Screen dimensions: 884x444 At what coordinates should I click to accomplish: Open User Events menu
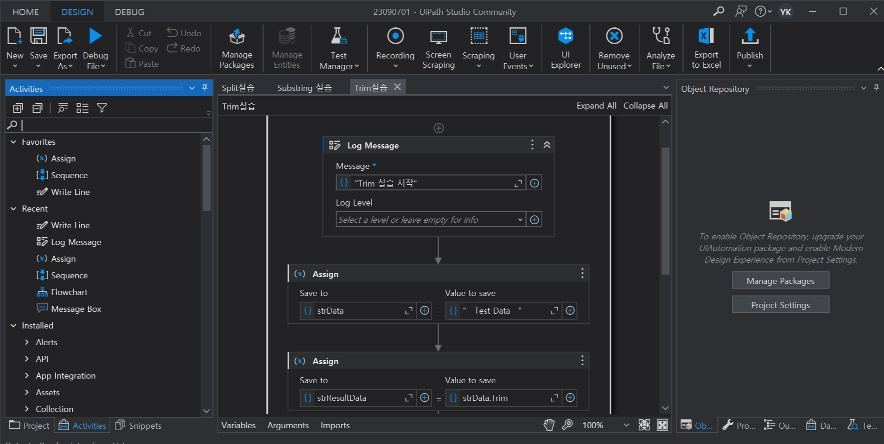point(518,48)
